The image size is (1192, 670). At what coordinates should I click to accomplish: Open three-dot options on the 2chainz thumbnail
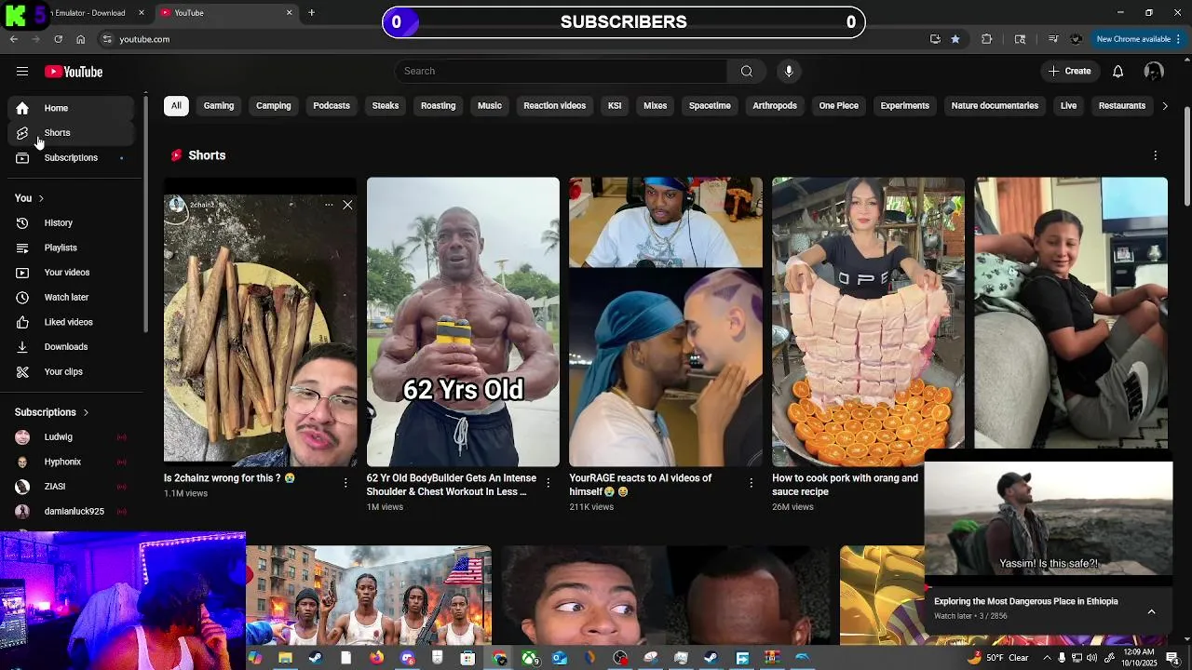coord(329,205)
